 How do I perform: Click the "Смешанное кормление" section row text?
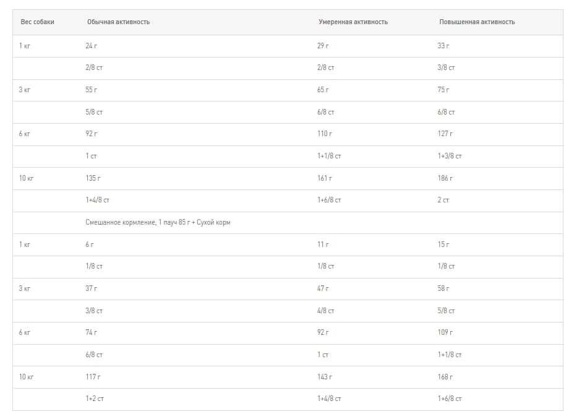158,222
